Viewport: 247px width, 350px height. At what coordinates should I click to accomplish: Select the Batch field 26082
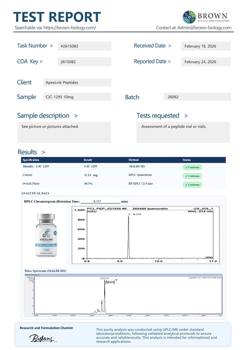coord(197,97)
